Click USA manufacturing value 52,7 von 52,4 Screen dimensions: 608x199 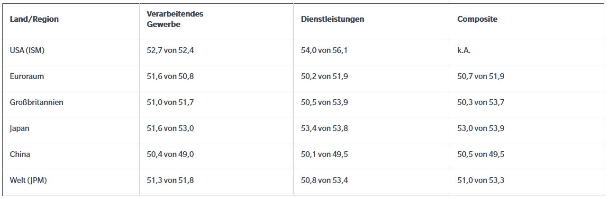(x=170, y=50)
